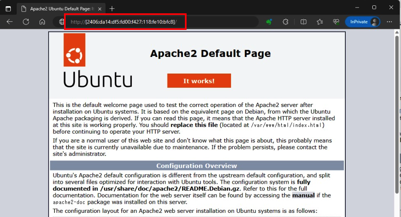Click the scrollbar up arrow

point(397,32)
